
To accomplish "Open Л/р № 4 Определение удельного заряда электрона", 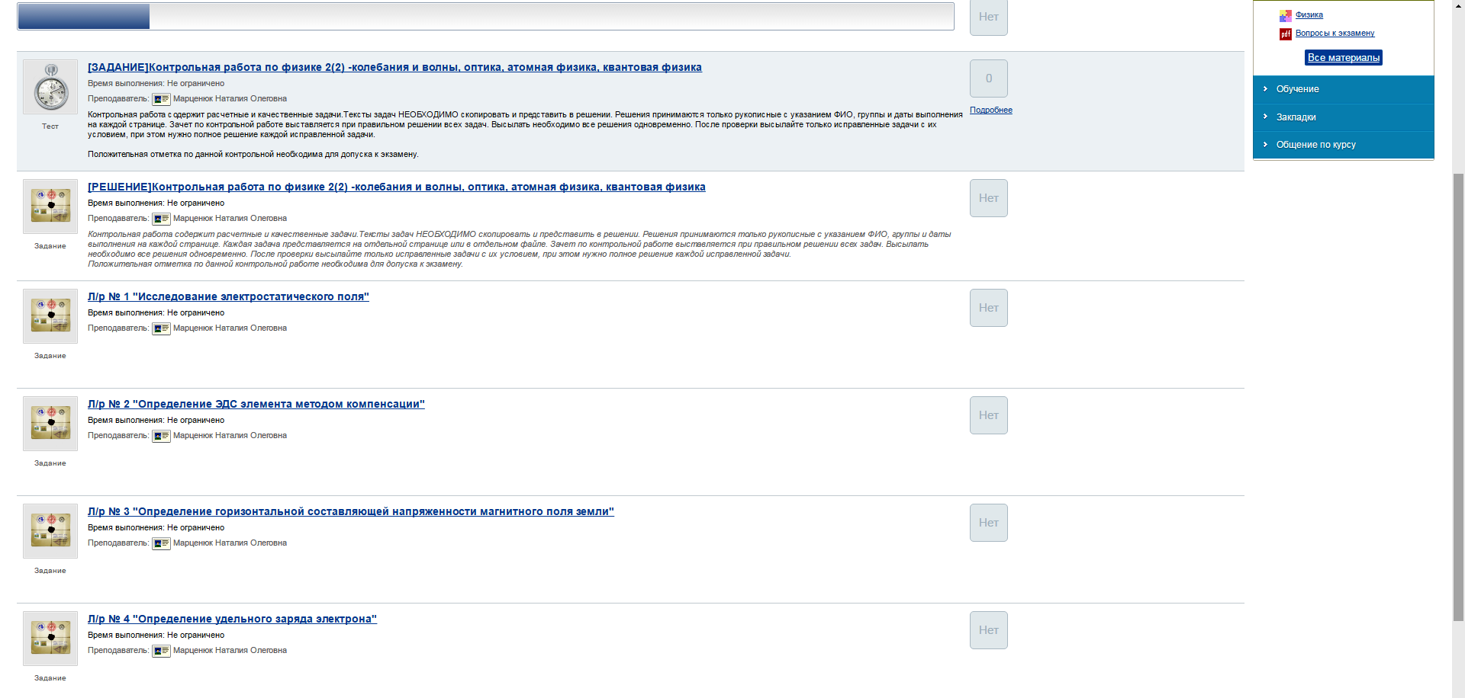I will pyautogui.click(x=232, y=620).
